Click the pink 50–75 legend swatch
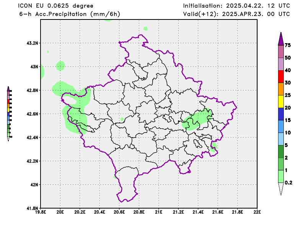The image size is (306, 236). pos(281,52)
